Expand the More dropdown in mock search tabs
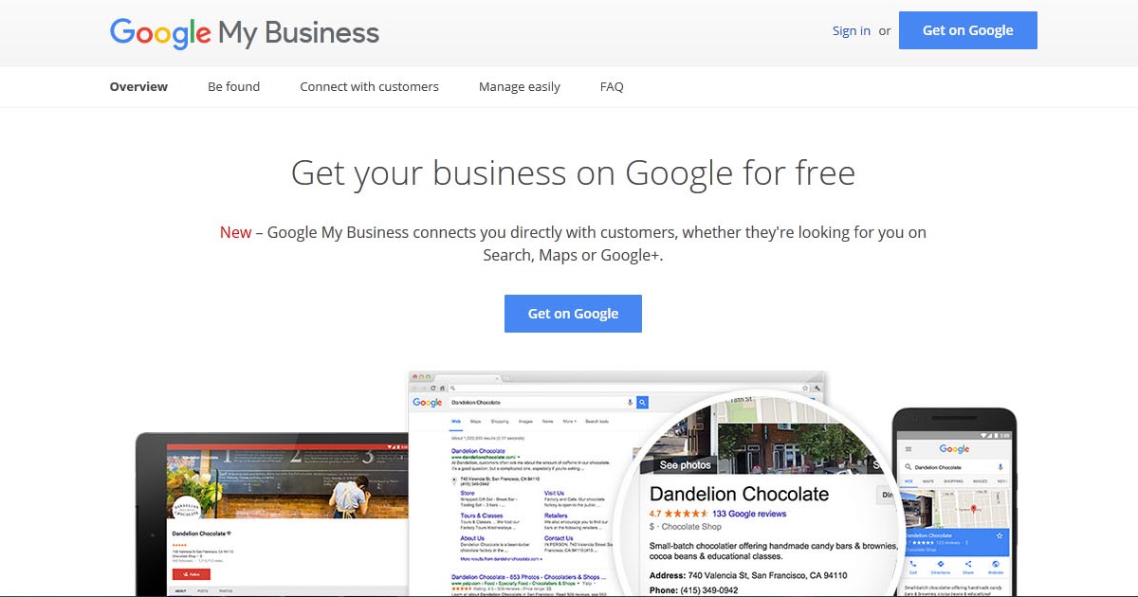 click(569, 422)
